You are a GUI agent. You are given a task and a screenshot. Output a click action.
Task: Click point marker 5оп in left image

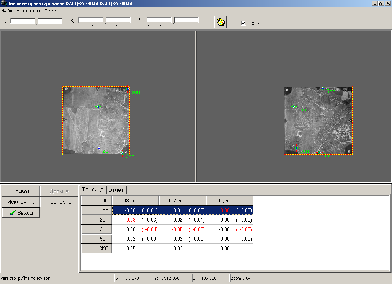[128, 89]
